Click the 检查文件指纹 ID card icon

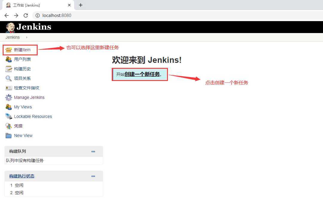coord(8,88)
